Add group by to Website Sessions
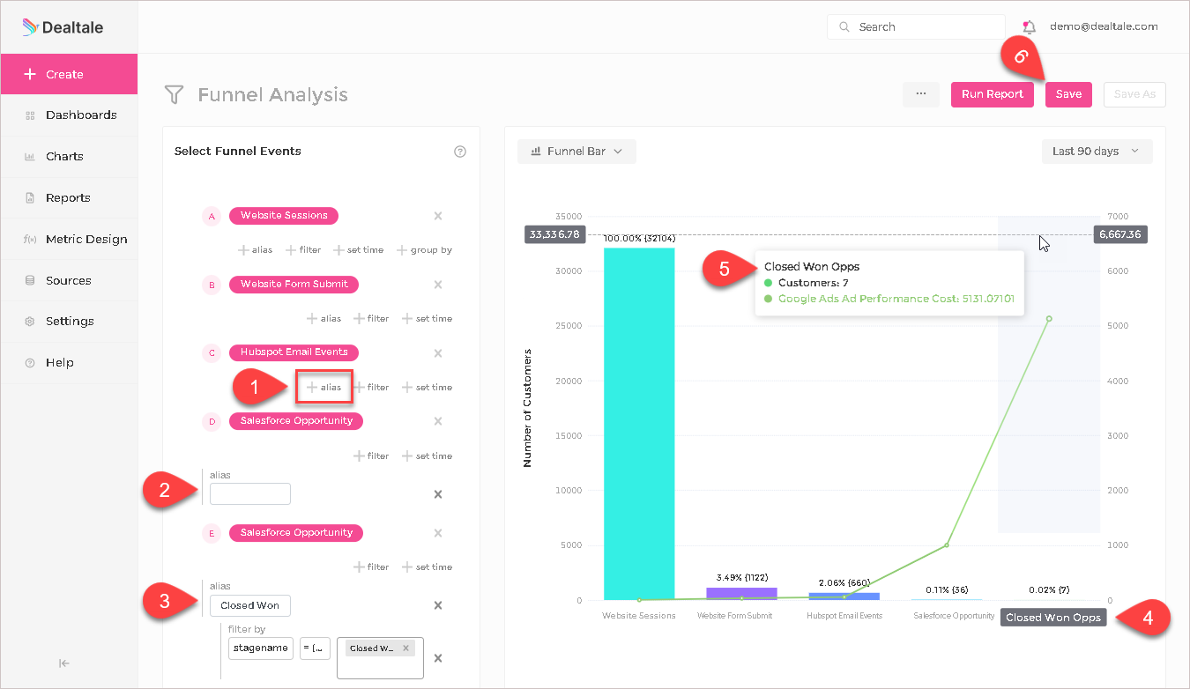Viewport: 1190px width, 689px height. click(424, 250)
